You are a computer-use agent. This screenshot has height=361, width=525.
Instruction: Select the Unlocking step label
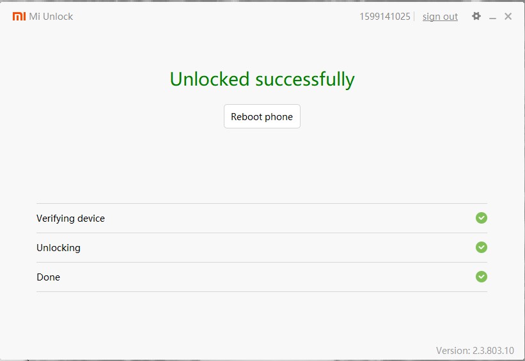click(59, 248)
